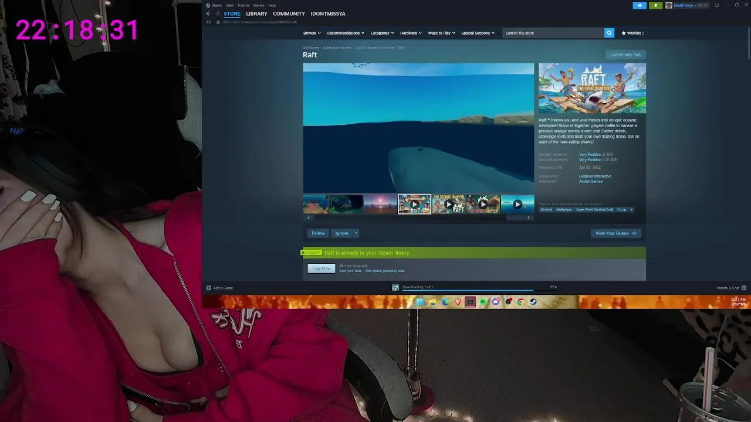
Task: Open Brave browser from the taskbar
Action: point(458,302)
